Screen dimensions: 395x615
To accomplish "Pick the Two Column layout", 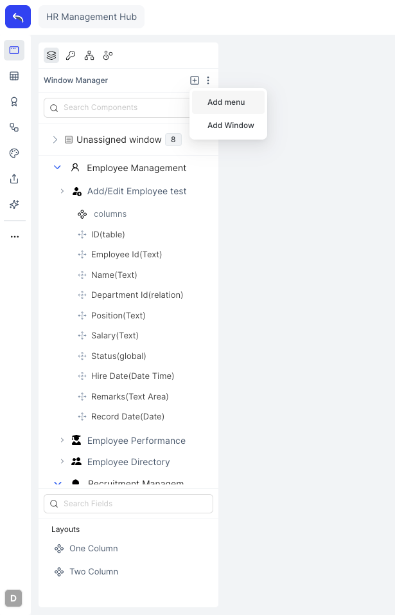I will click(x=94, y=572).
